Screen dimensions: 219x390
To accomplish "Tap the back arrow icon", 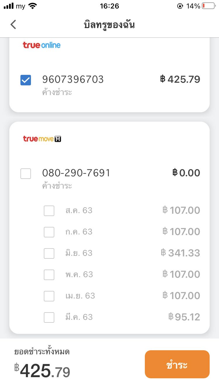I will (13, 25).
